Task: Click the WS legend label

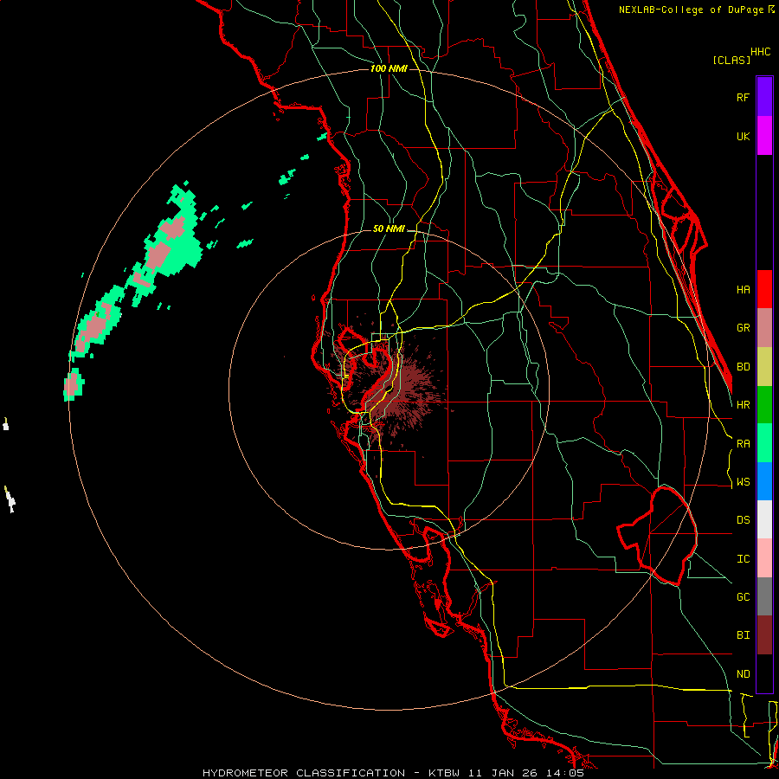Action: click(743, 482)
